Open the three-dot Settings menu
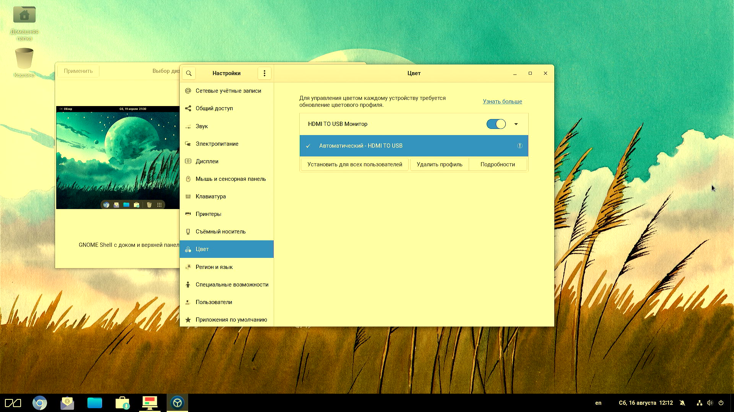The width and height of the screenshot is (734, 412). [x=264, y=73]
